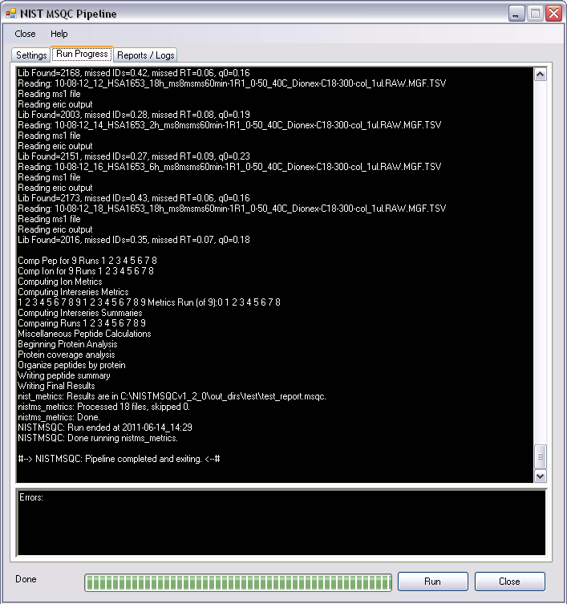Click the Done status label
The image size is (567, 604).
[26, 579]
